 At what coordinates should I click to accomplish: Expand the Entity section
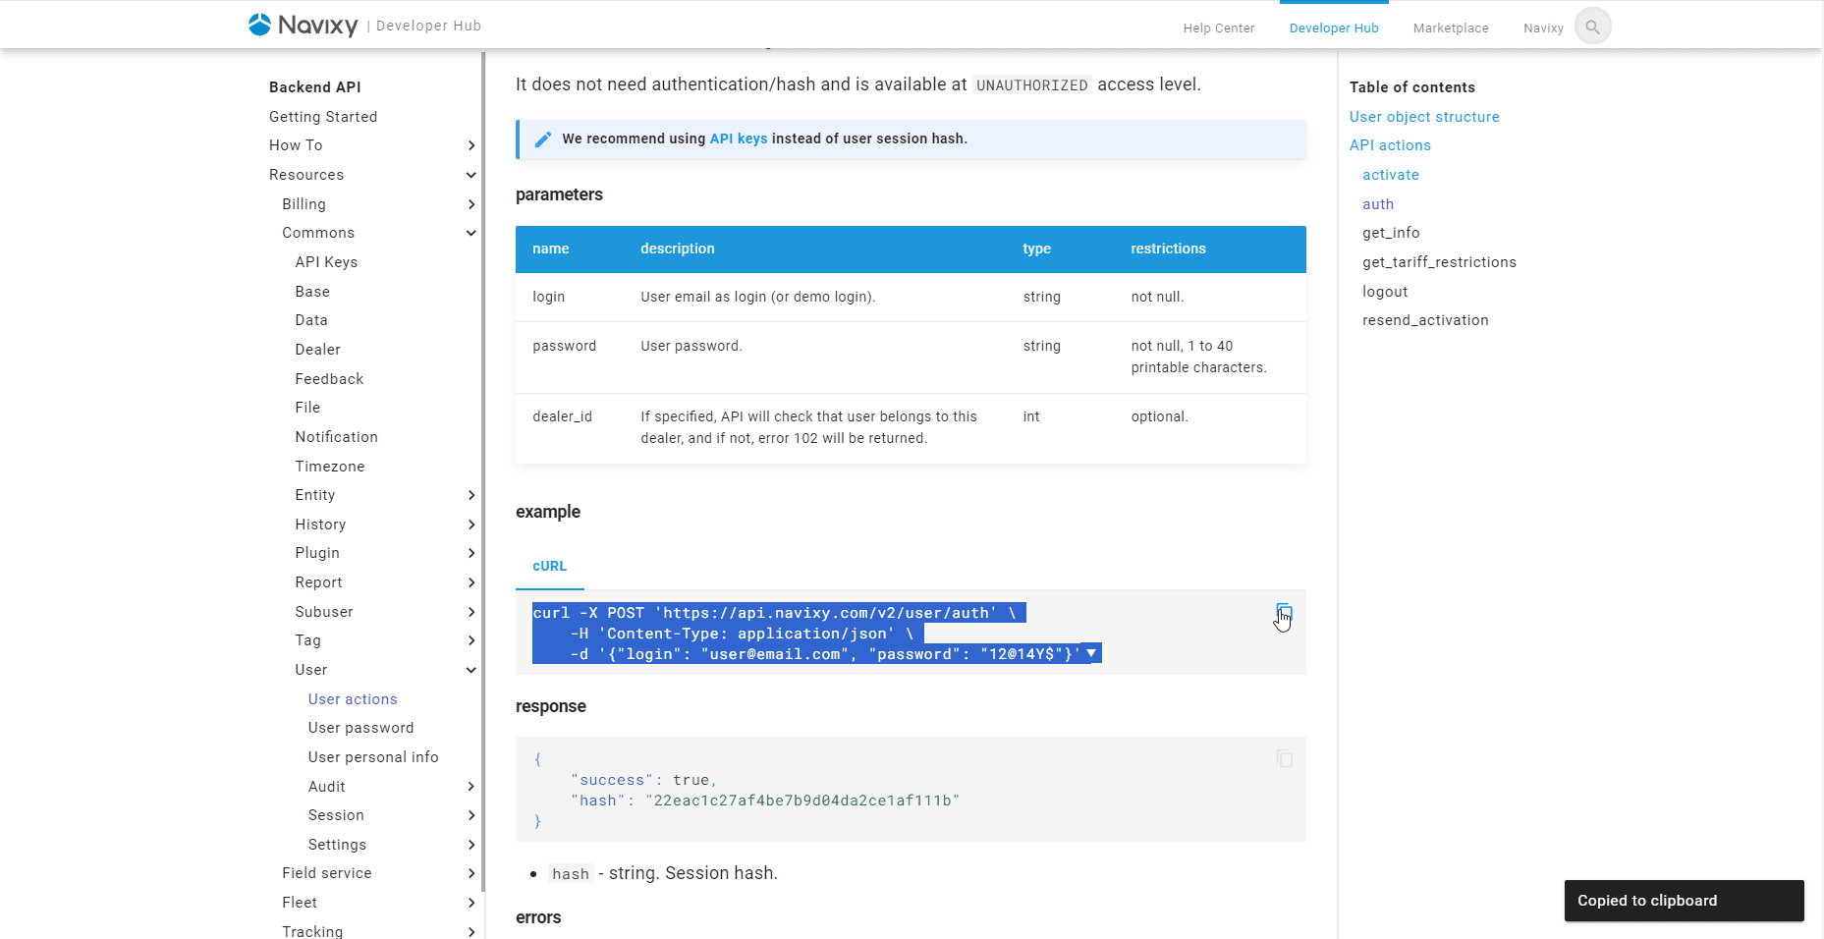[x=471, y=495]
